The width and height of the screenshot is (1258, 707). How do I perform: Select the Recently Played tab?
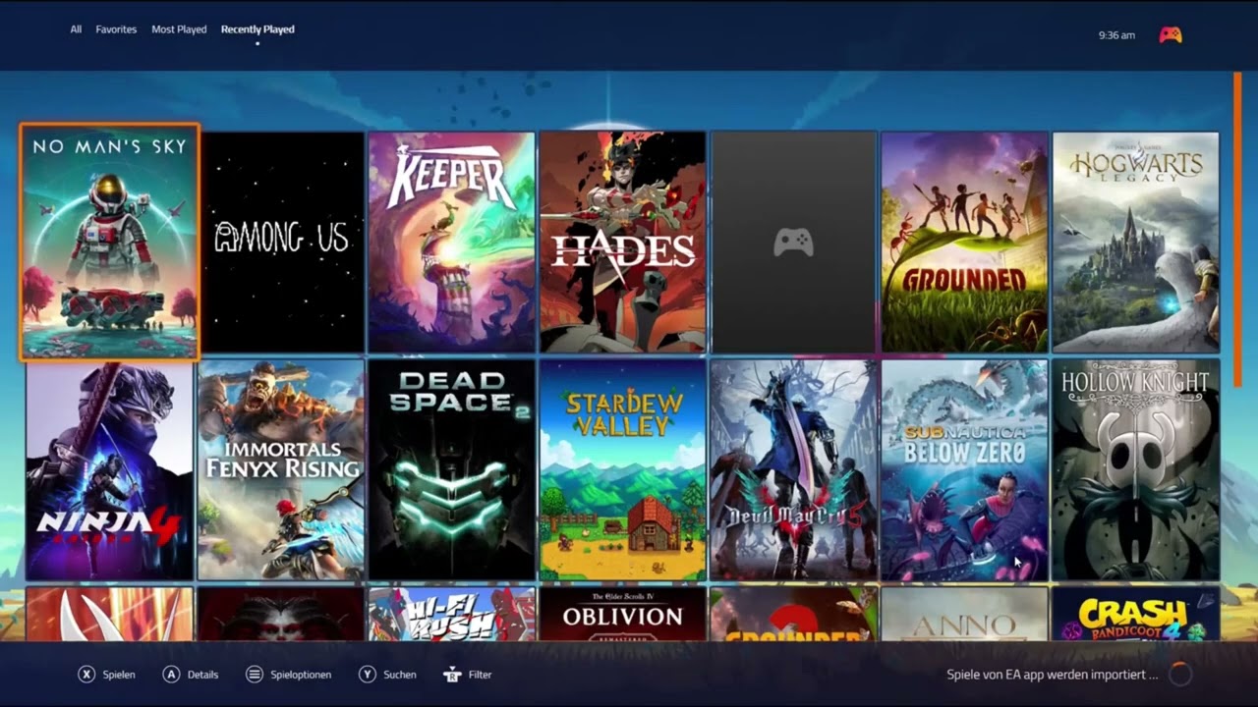(x=257, y=29)
